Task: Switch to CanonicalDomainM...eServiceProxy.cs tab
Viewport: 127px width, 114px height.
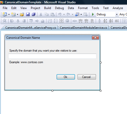Action: (31, 28)
